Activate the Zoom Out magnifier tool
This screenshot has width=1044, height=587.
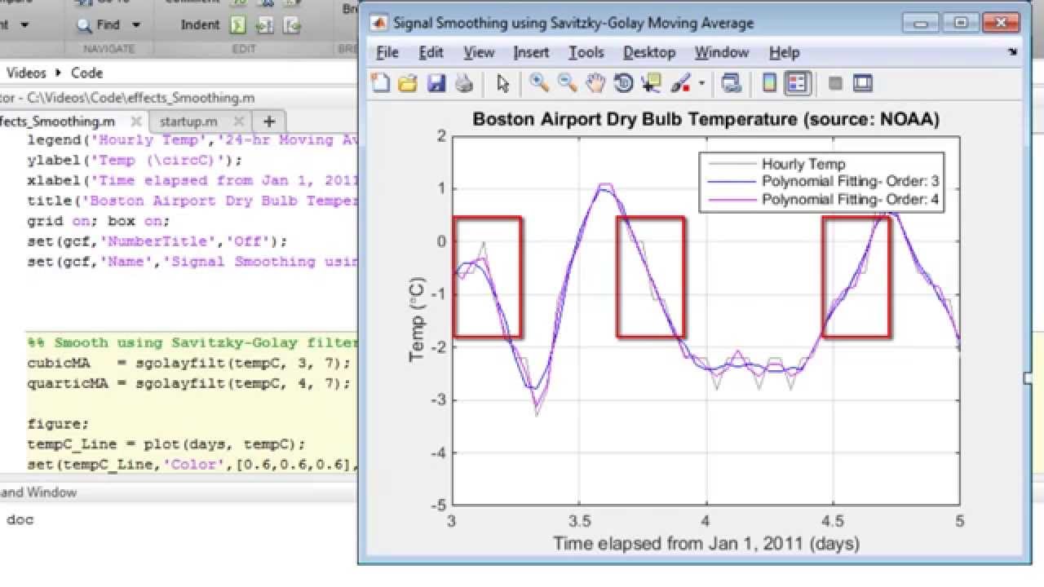coord(567,82)
